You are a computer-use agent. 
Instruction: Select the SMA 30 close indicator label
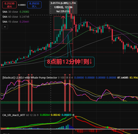pyautogui.click(x=10, y=12)
